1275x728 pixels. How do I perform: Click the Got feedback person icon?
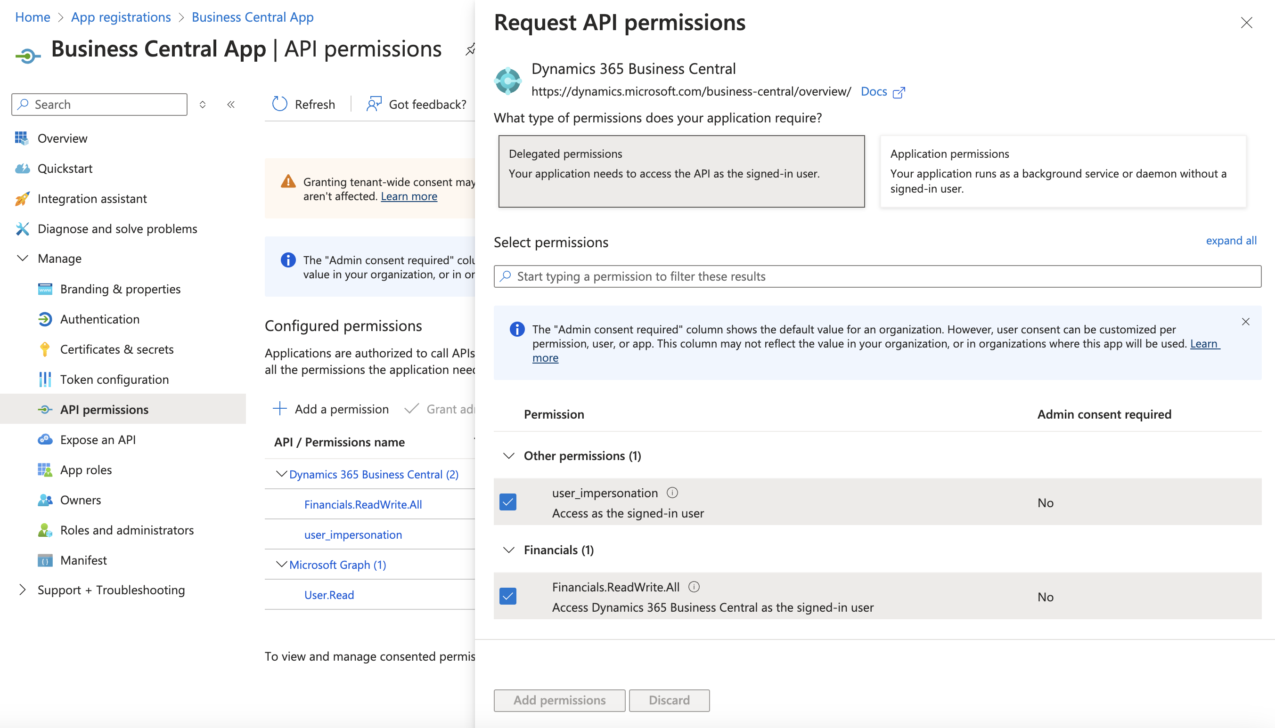pos(374,104)
